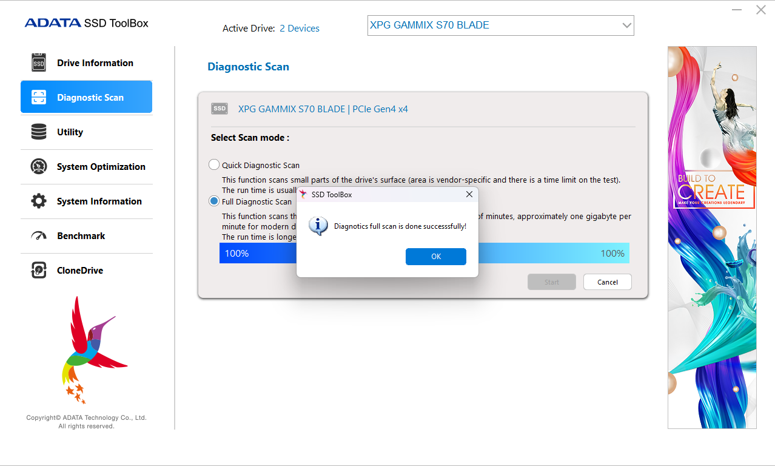Viewport: 775px width, 466px height.
Task: Open the System Information section
Action: coord(86,201)
